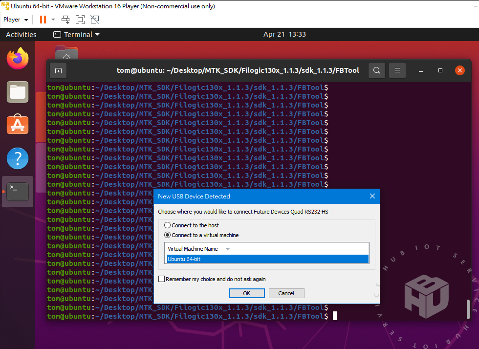Enter full screen mode
The image size is (479, 349).
coord(80,20)
